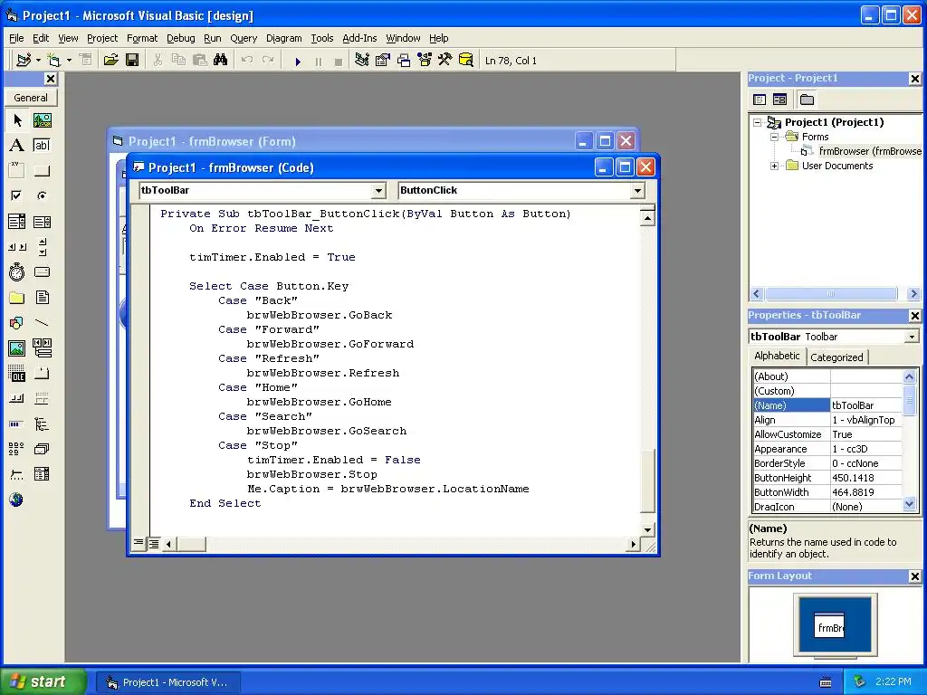Select the FileListBox control tool
The image size is (927, 695).
coord(42,297)
